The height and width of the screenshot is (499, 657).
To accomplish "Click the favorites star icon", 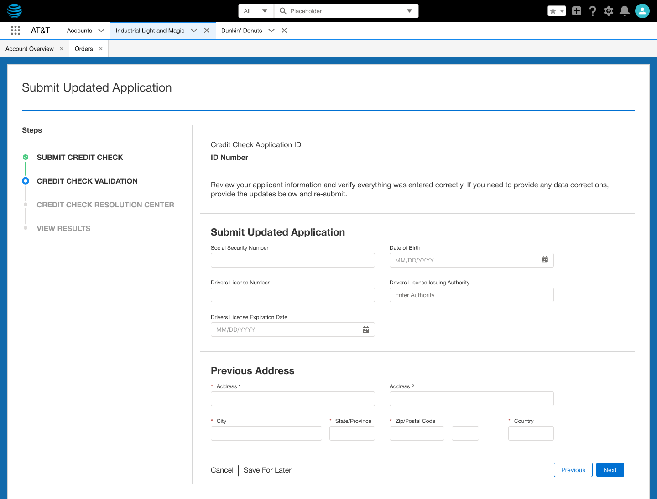I will coord(553,10).
